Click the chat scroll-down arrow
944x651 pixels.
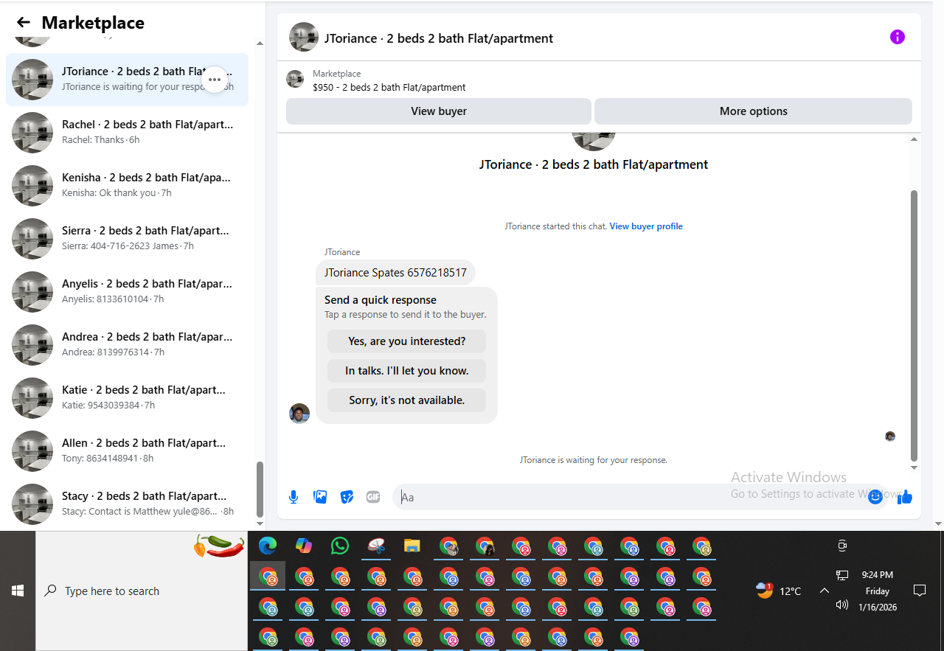(914, 467)
